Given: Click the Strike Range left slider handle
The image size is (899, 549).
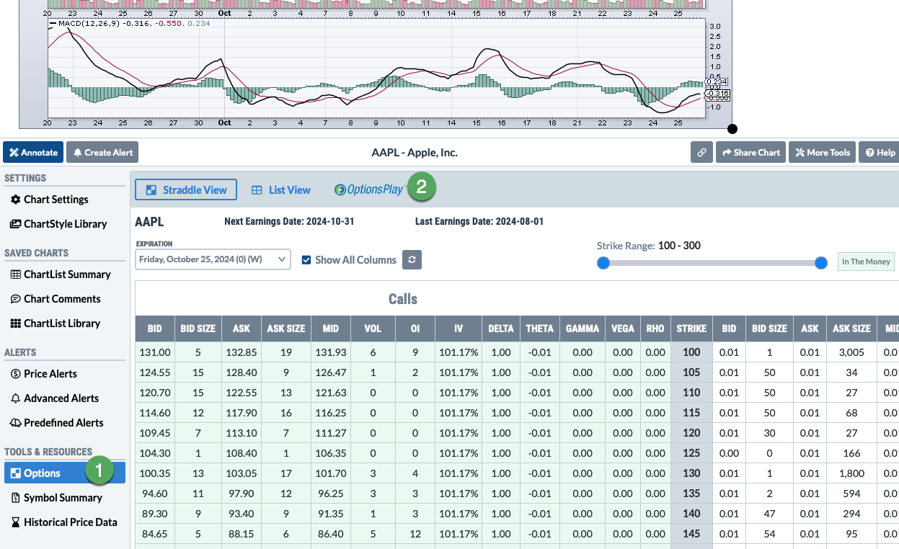Looking at the screenshot, I should coord(603,263).
